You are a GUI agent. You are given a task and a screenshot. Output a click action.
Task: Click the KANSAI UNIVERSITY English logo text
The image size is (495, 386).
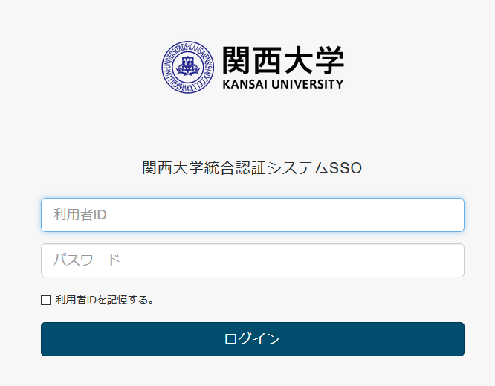point(283,84)
